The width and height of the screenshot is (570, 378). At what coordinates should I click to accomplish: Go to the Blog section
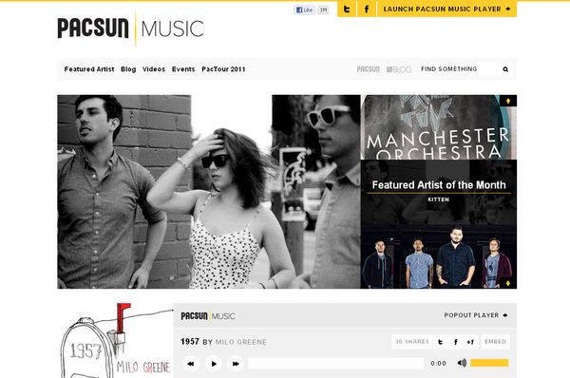pyautogui.click(x=128, y=69)
